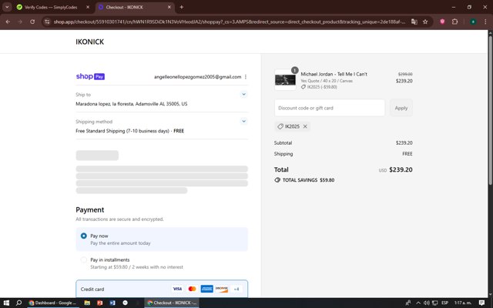Screen dimensions: 493x308
Task: Click the People icon in system tray
Action: 408,303
